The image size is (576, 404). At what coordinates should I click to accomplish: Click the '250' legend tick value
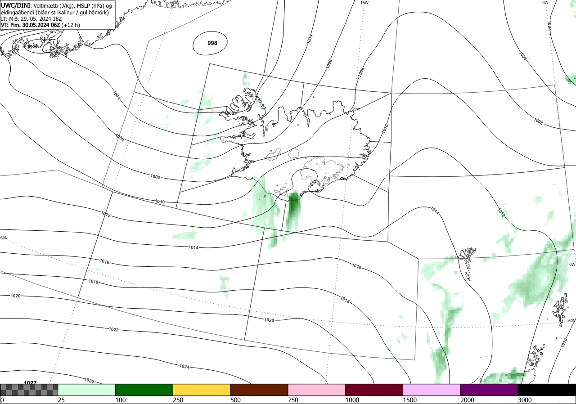click(178, 400)
